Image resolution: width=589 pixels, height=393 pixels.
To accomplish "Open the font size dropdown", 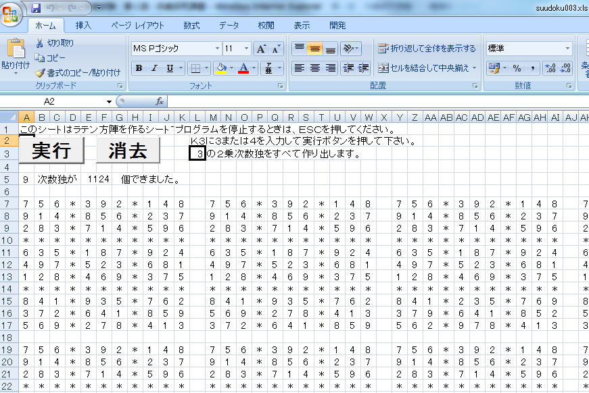I will click(246, 49).
